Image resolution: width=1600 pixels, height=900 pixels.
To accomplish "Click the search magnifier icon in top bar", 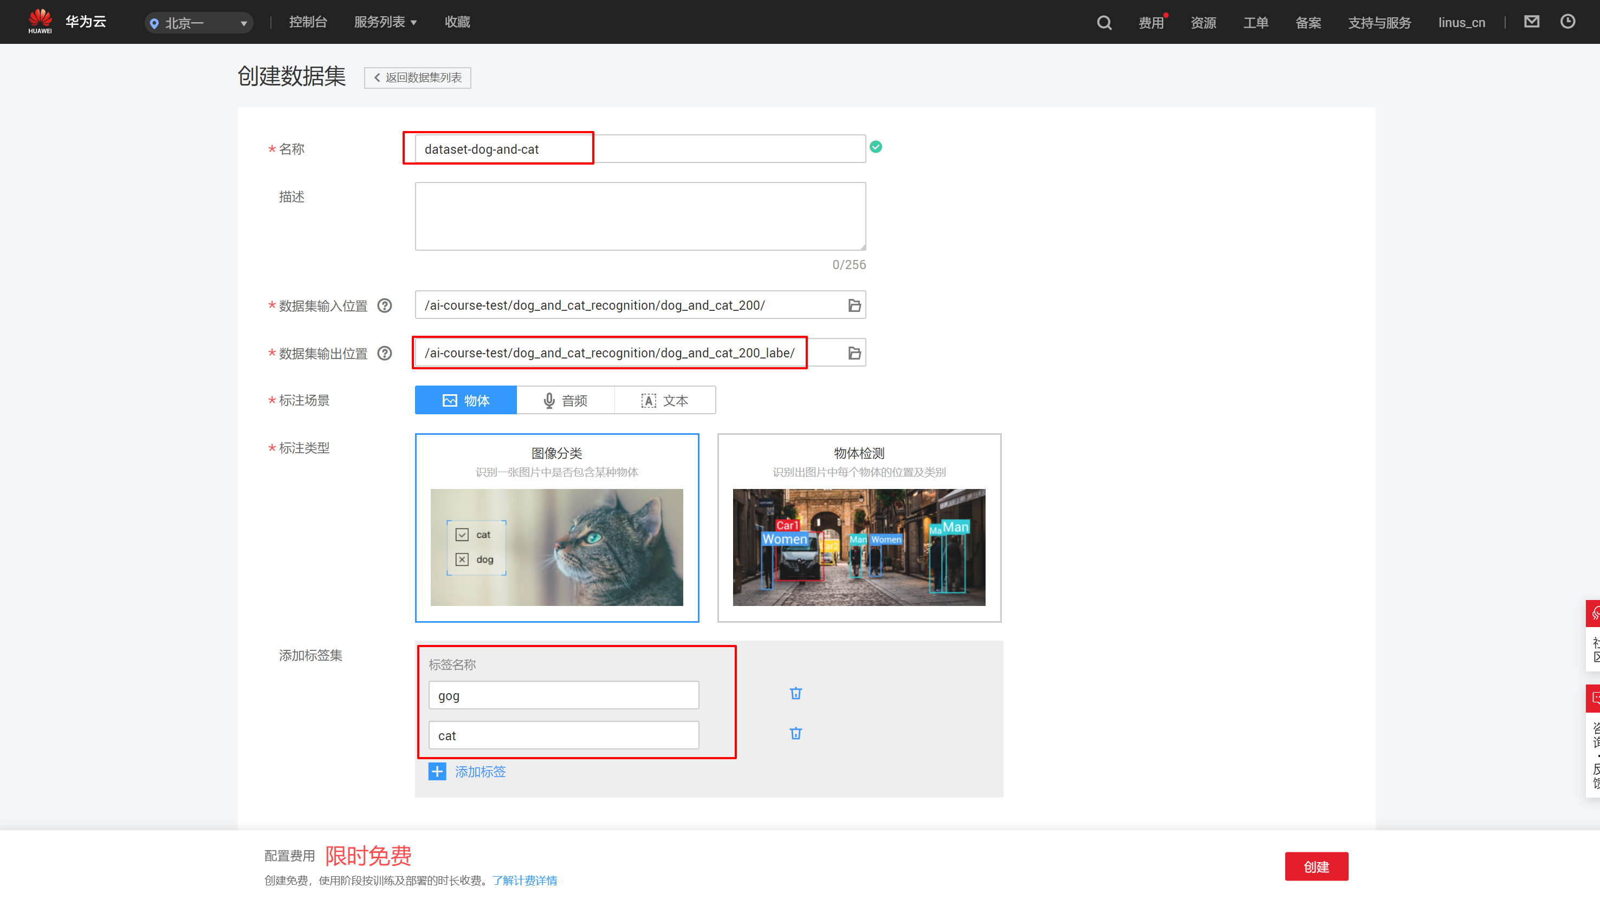I will (x=1104, y=22).
